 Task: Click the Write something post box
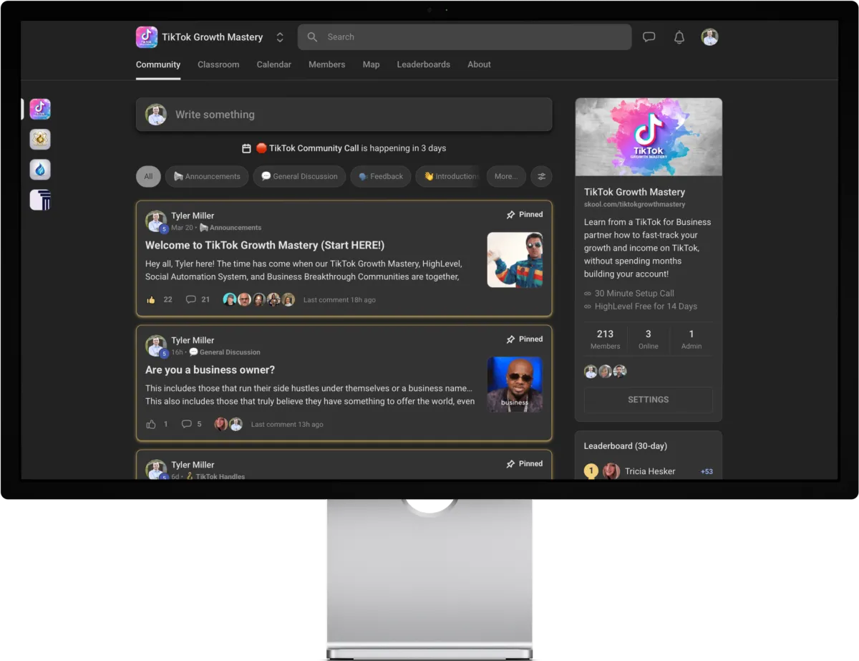344,115
